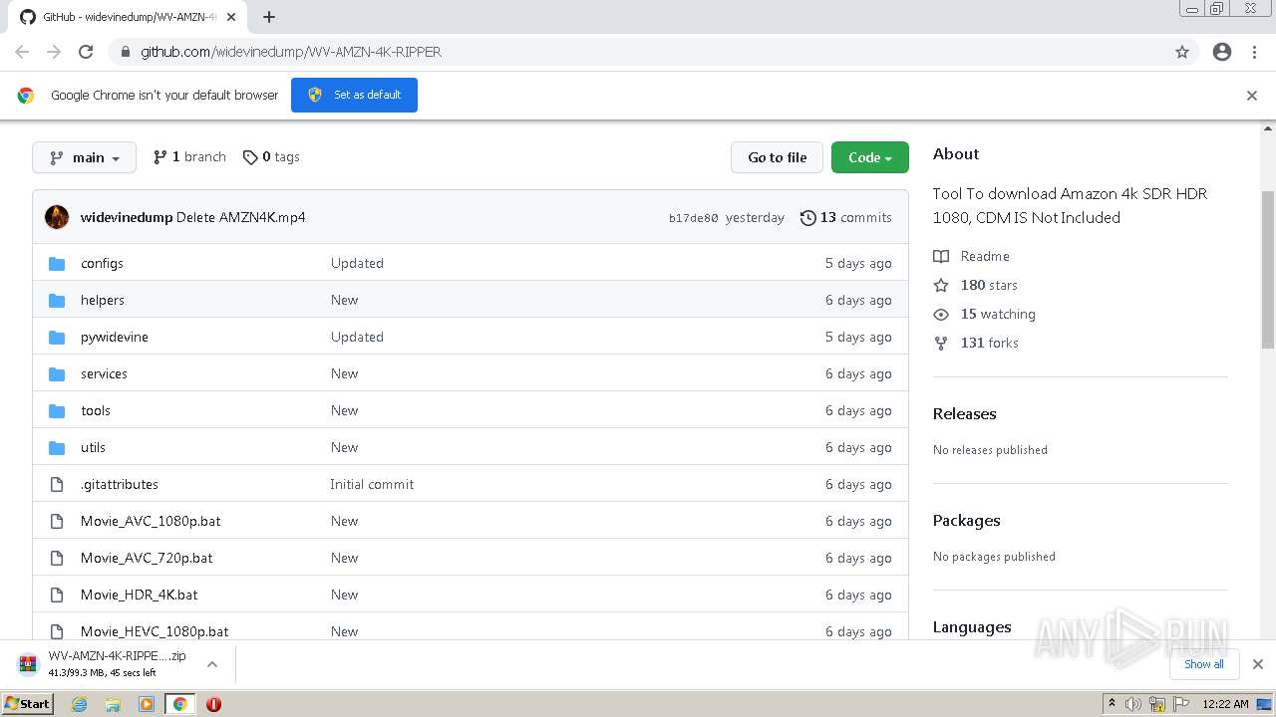The image size is (1276, 717).
Task: Open Windows Media Player from the taskbar
Action: [147, 704]
